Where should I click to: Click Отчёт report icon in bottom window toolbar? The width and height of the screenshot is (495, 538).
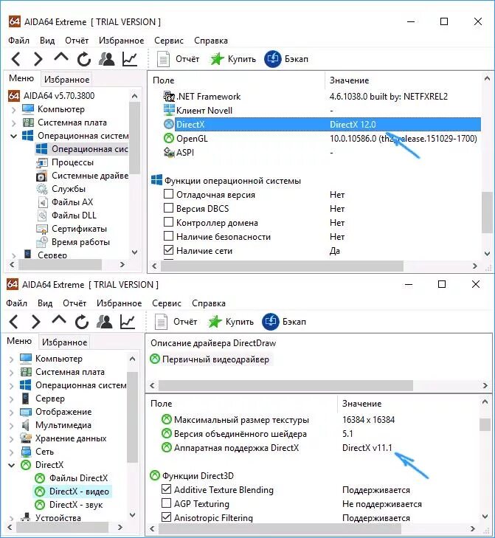tap(161, 322)
